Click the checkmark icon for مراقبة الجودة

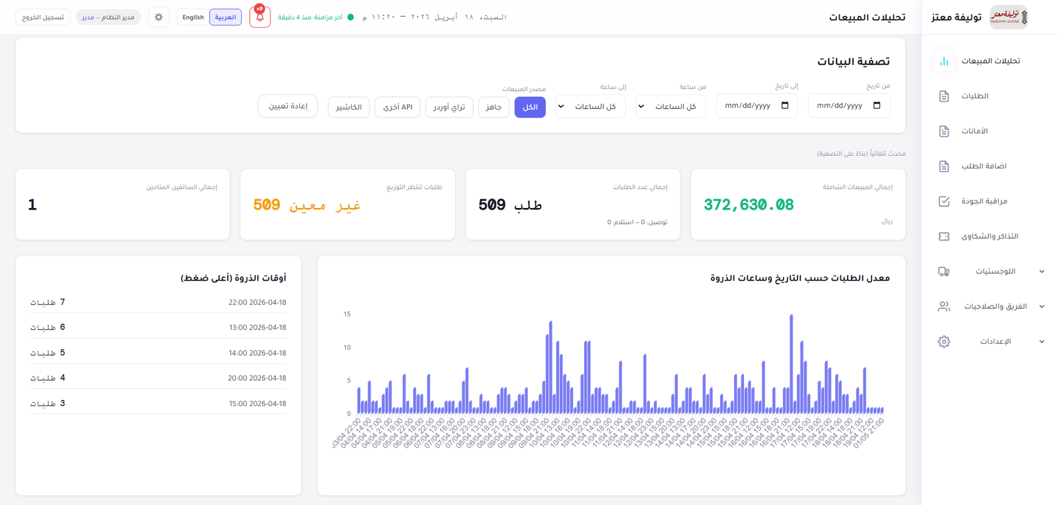944,201
